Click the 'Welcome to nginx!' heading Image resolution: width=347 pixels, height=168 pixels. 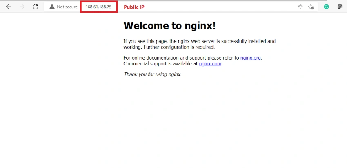(169, 26)
